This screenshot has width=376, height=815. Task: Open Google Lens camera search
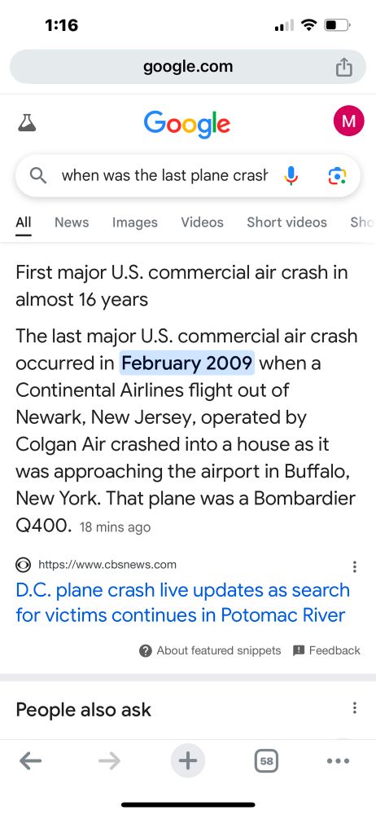tap(337, 176)
